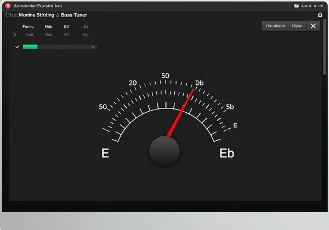Click the large 'E' note label
329x230 pixels.
pyautogui.click(x=105, y=153)
